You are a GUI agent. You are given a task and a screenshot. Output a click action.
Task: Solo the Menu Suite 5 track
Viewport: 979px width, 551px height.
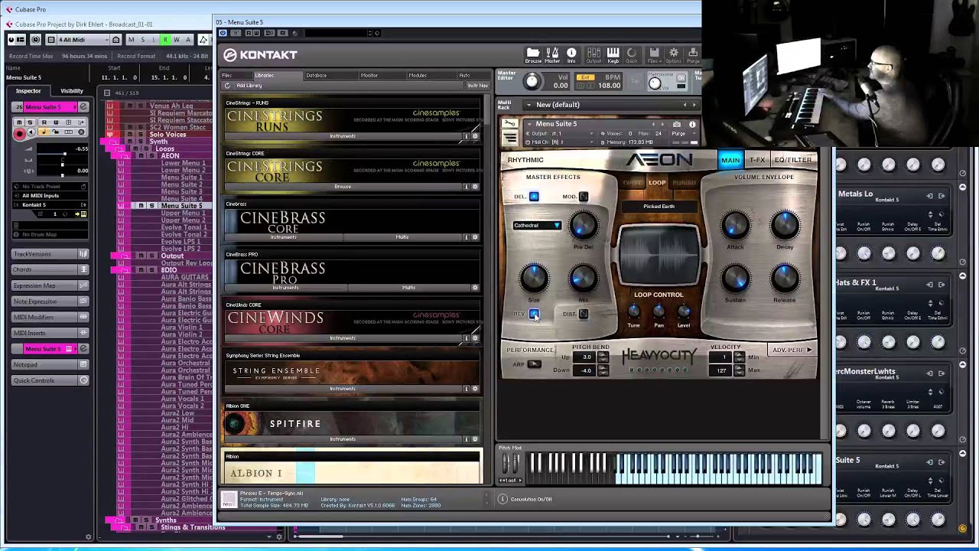tap(151, 206)
